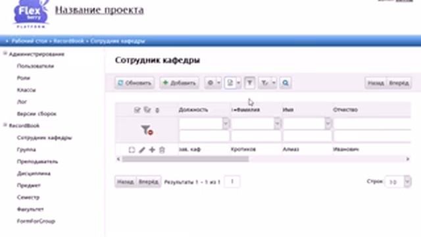The height and width of the screenshot is (237, 421).
Task: Sort by the Имя column header
Action: (x=288, y=110)
